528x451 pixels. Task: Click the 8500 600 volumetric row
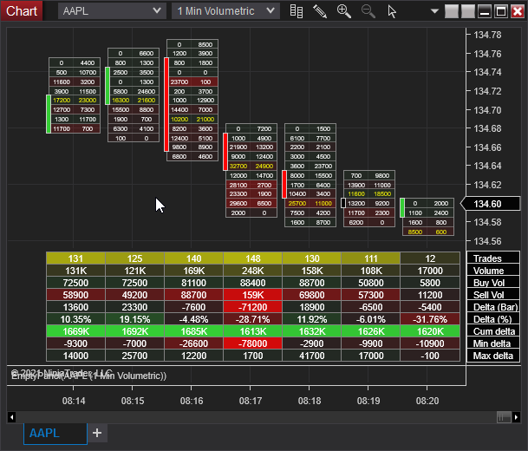tap(428, 232)
